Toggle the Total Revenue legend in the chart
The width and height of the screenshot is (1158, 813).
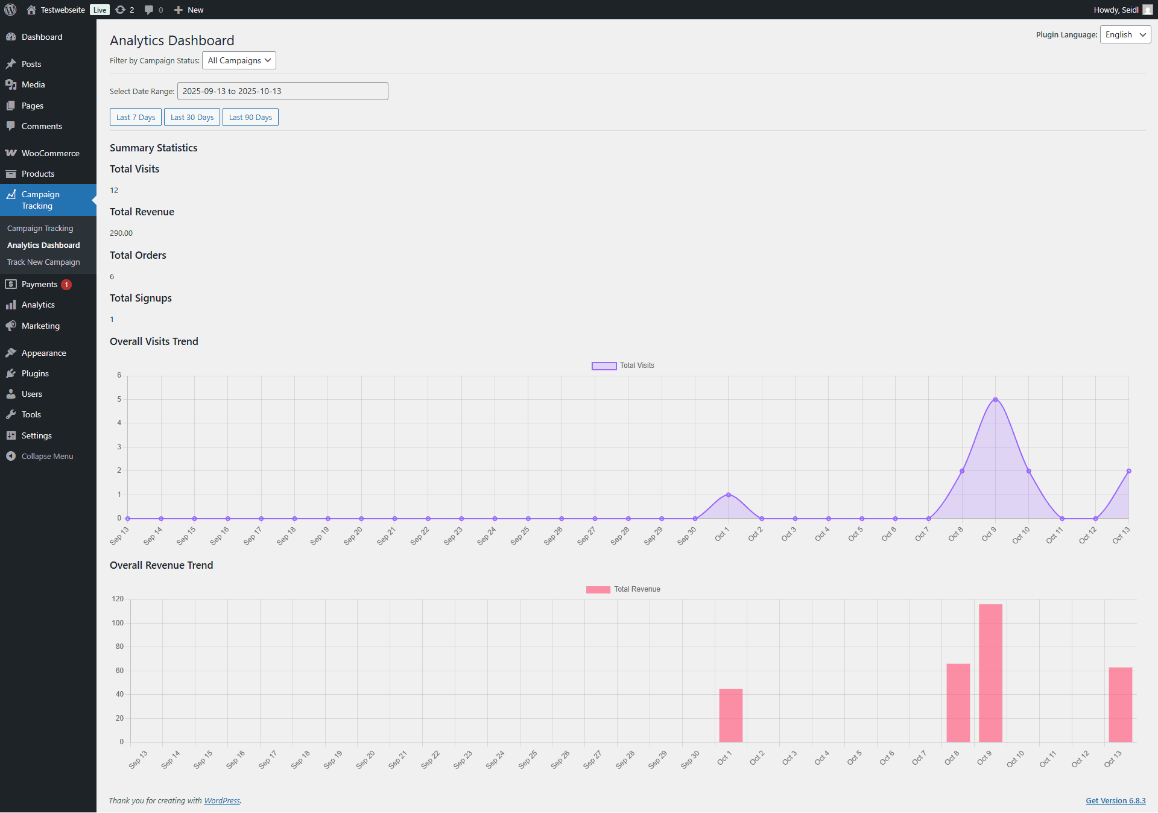(x=624, y=589)
